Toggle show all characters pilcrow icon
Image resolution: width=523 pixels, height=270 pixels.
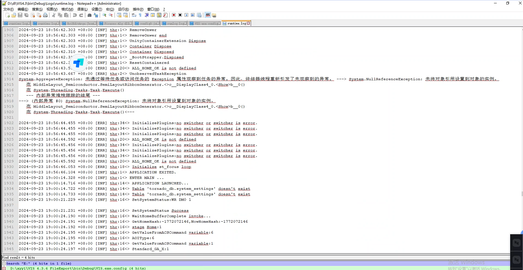coord(140,15)
